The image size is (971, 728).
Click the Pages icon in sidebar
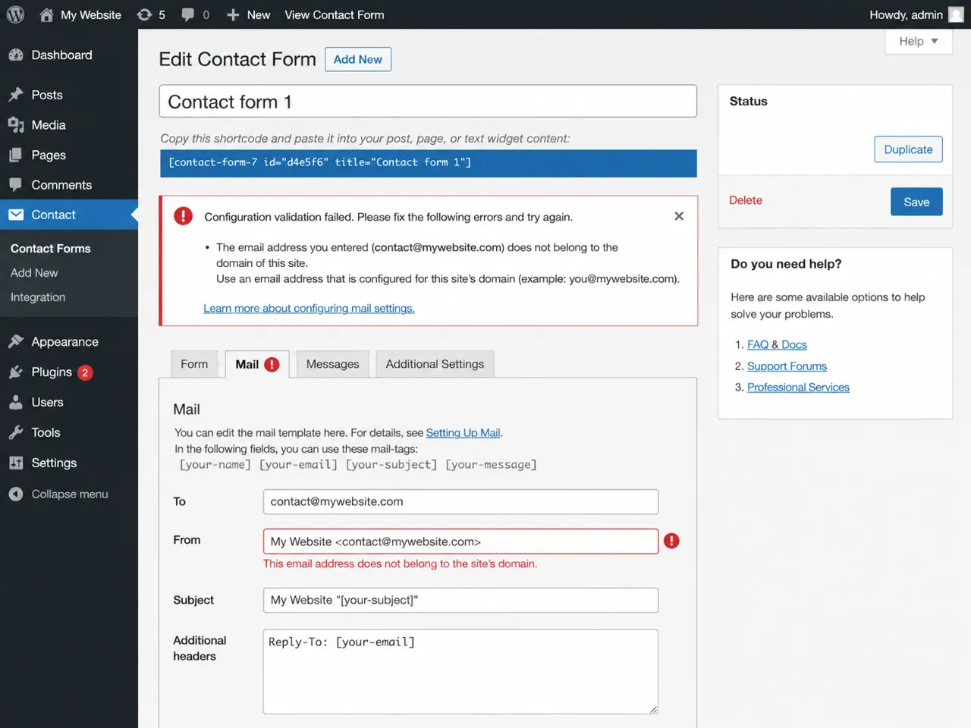click(16, 155)
